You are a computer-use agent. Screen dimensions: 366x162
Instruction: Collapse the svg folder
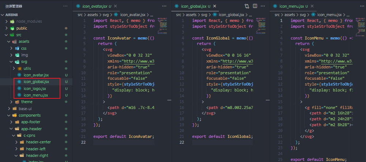[x=11, y=62]
